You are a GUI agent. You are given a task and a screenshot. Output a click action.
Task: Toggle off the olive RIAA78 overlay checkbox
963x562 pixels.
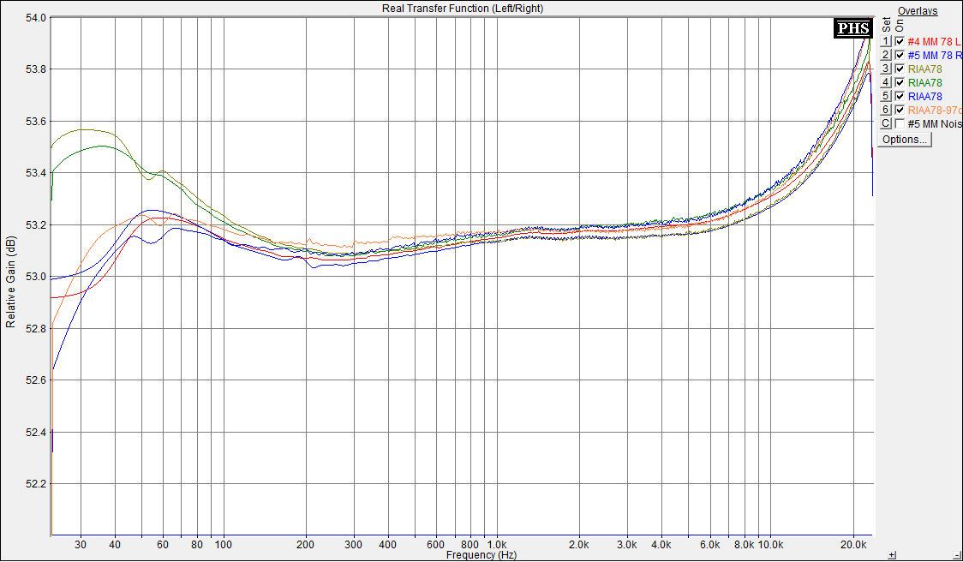tap(900, 69)
